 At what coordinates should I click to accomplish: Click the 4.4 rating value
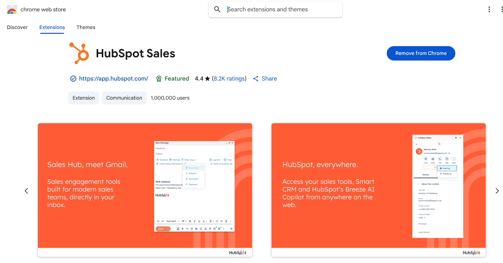pos(199,79)
